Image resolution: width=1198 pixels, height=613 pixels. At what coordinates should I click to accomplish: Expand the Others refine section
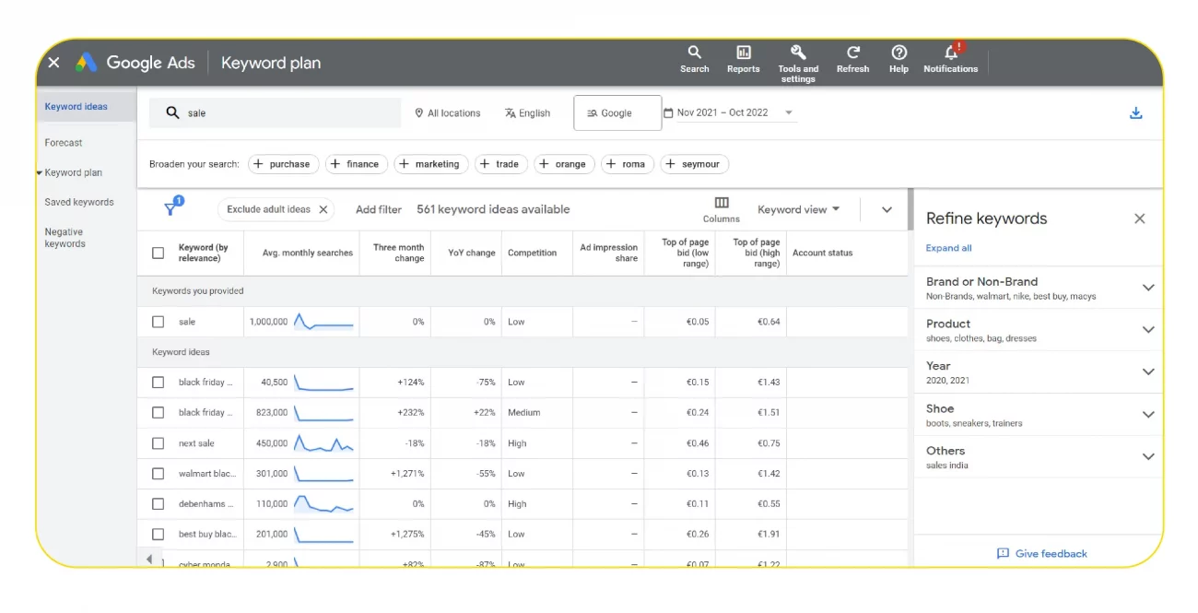click(1148, 456)
